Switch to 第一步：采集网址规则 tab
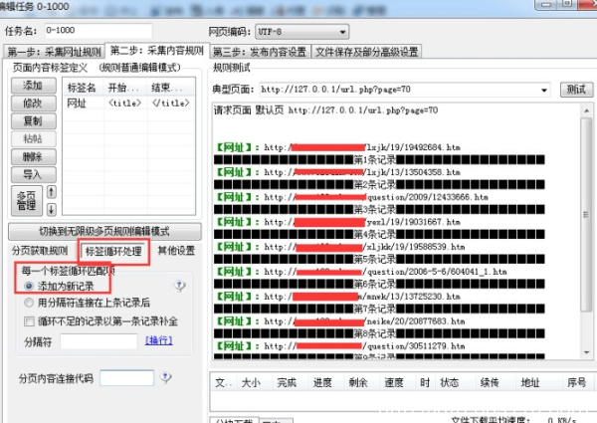597x423 pixels. coord(54,52)
